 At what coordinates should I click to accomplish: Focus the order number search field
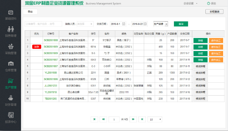43,24
